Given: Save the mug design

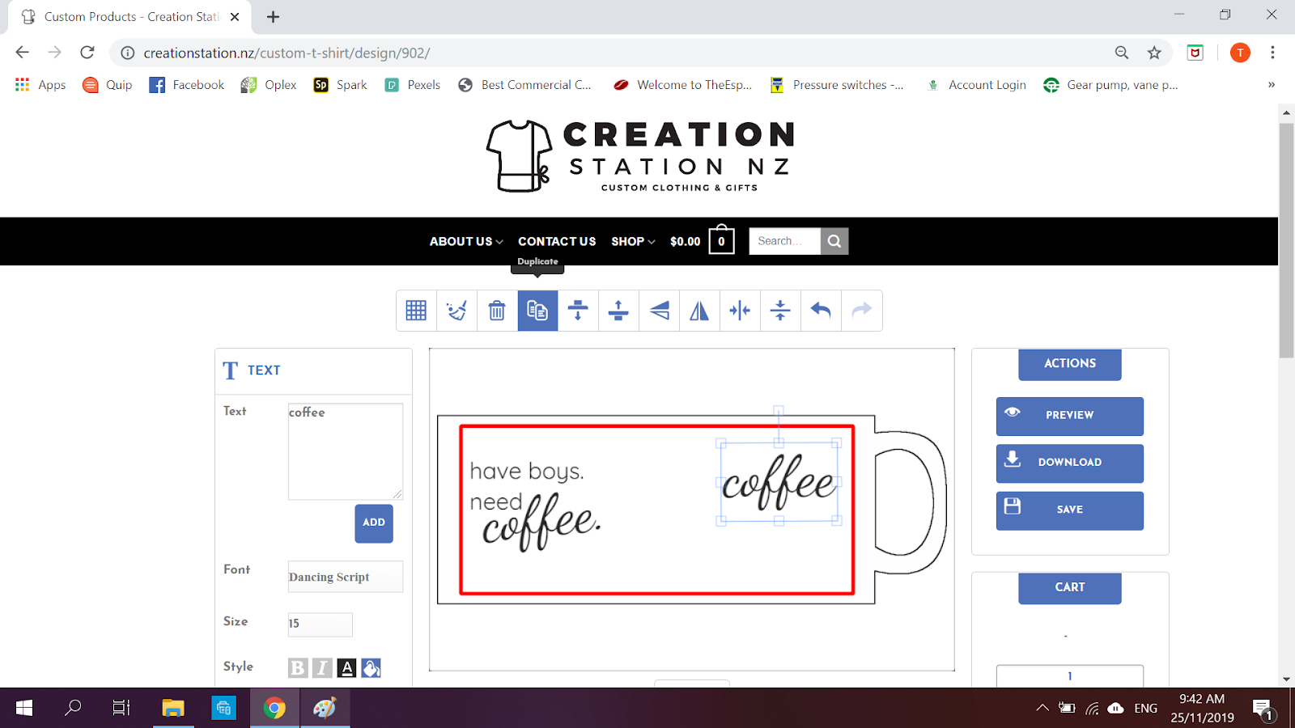Looking at the screenshot, I should coord(1070,510).
